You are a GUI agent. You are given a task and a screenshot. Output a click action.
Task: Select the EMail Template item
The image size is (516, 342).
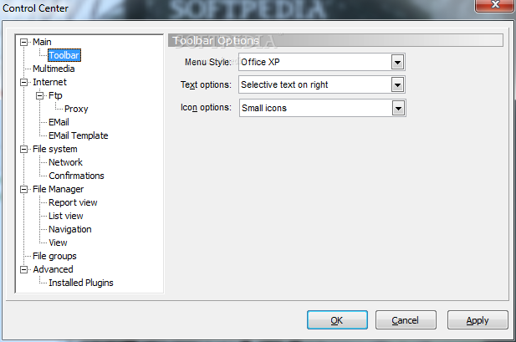(79, 135)
